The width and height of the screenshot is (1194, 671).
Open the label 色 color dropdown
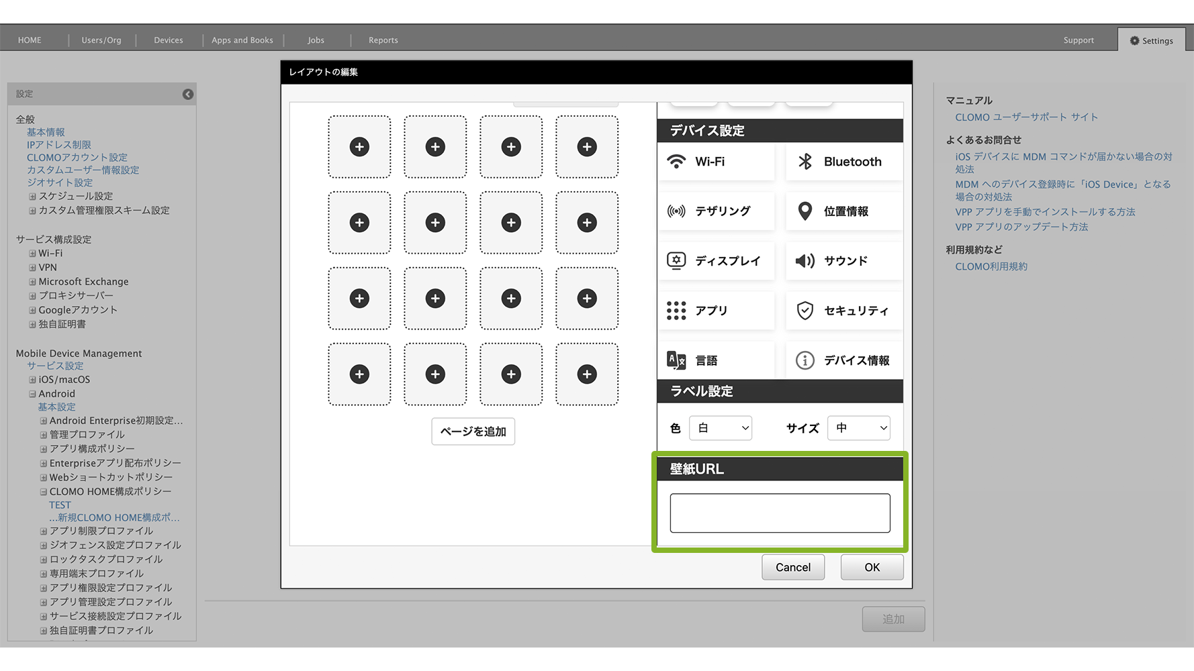click(720, 428)
